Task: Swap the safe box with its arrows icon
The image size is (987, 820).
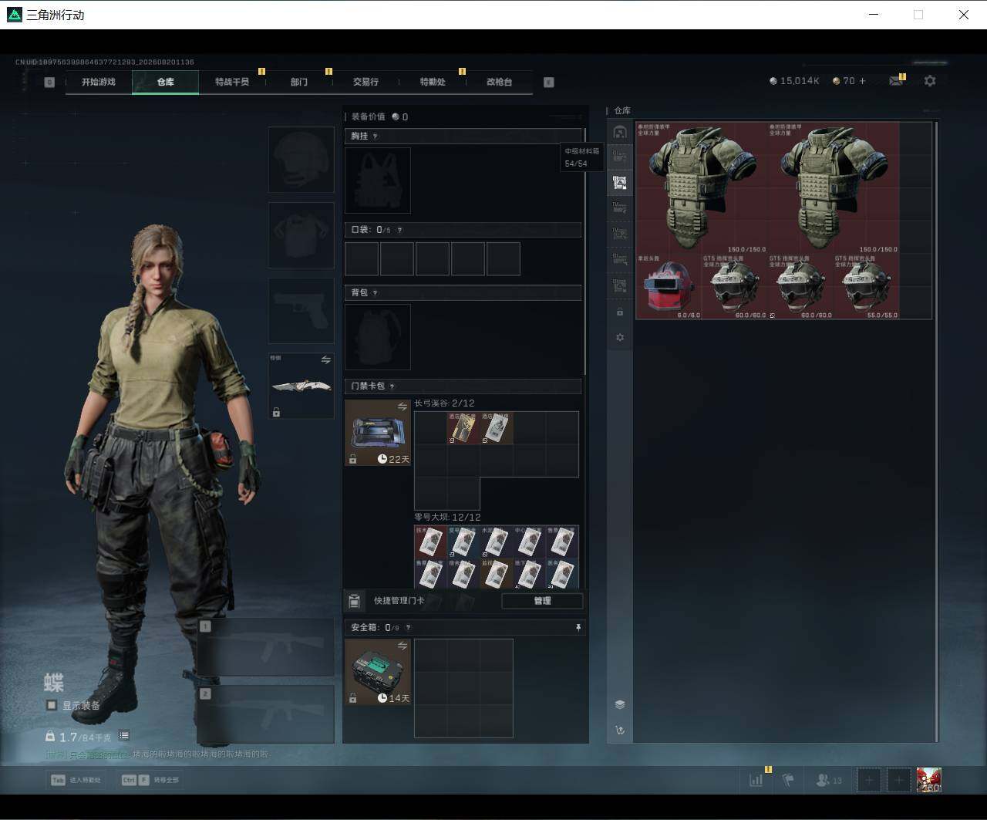Action: [x=402, y=646]
